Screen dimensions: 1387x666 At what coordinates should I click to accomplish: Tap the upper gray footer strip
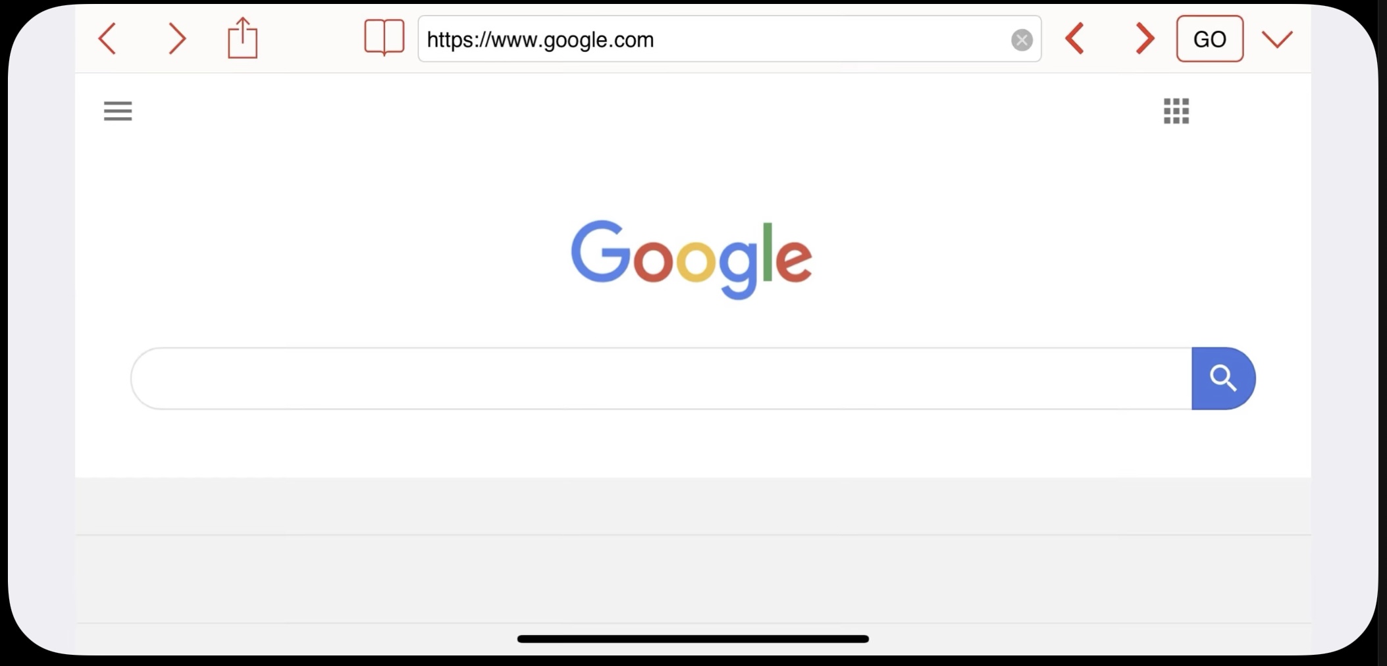pyautogui.click(x=693, y=506)
